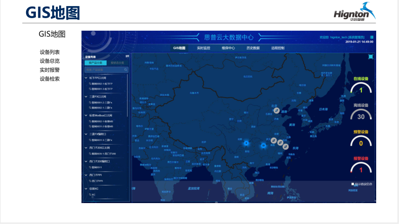Viewport: 399px width, 224px height.
Task: Open the list menu icon beside username
Action: point(372,37)
